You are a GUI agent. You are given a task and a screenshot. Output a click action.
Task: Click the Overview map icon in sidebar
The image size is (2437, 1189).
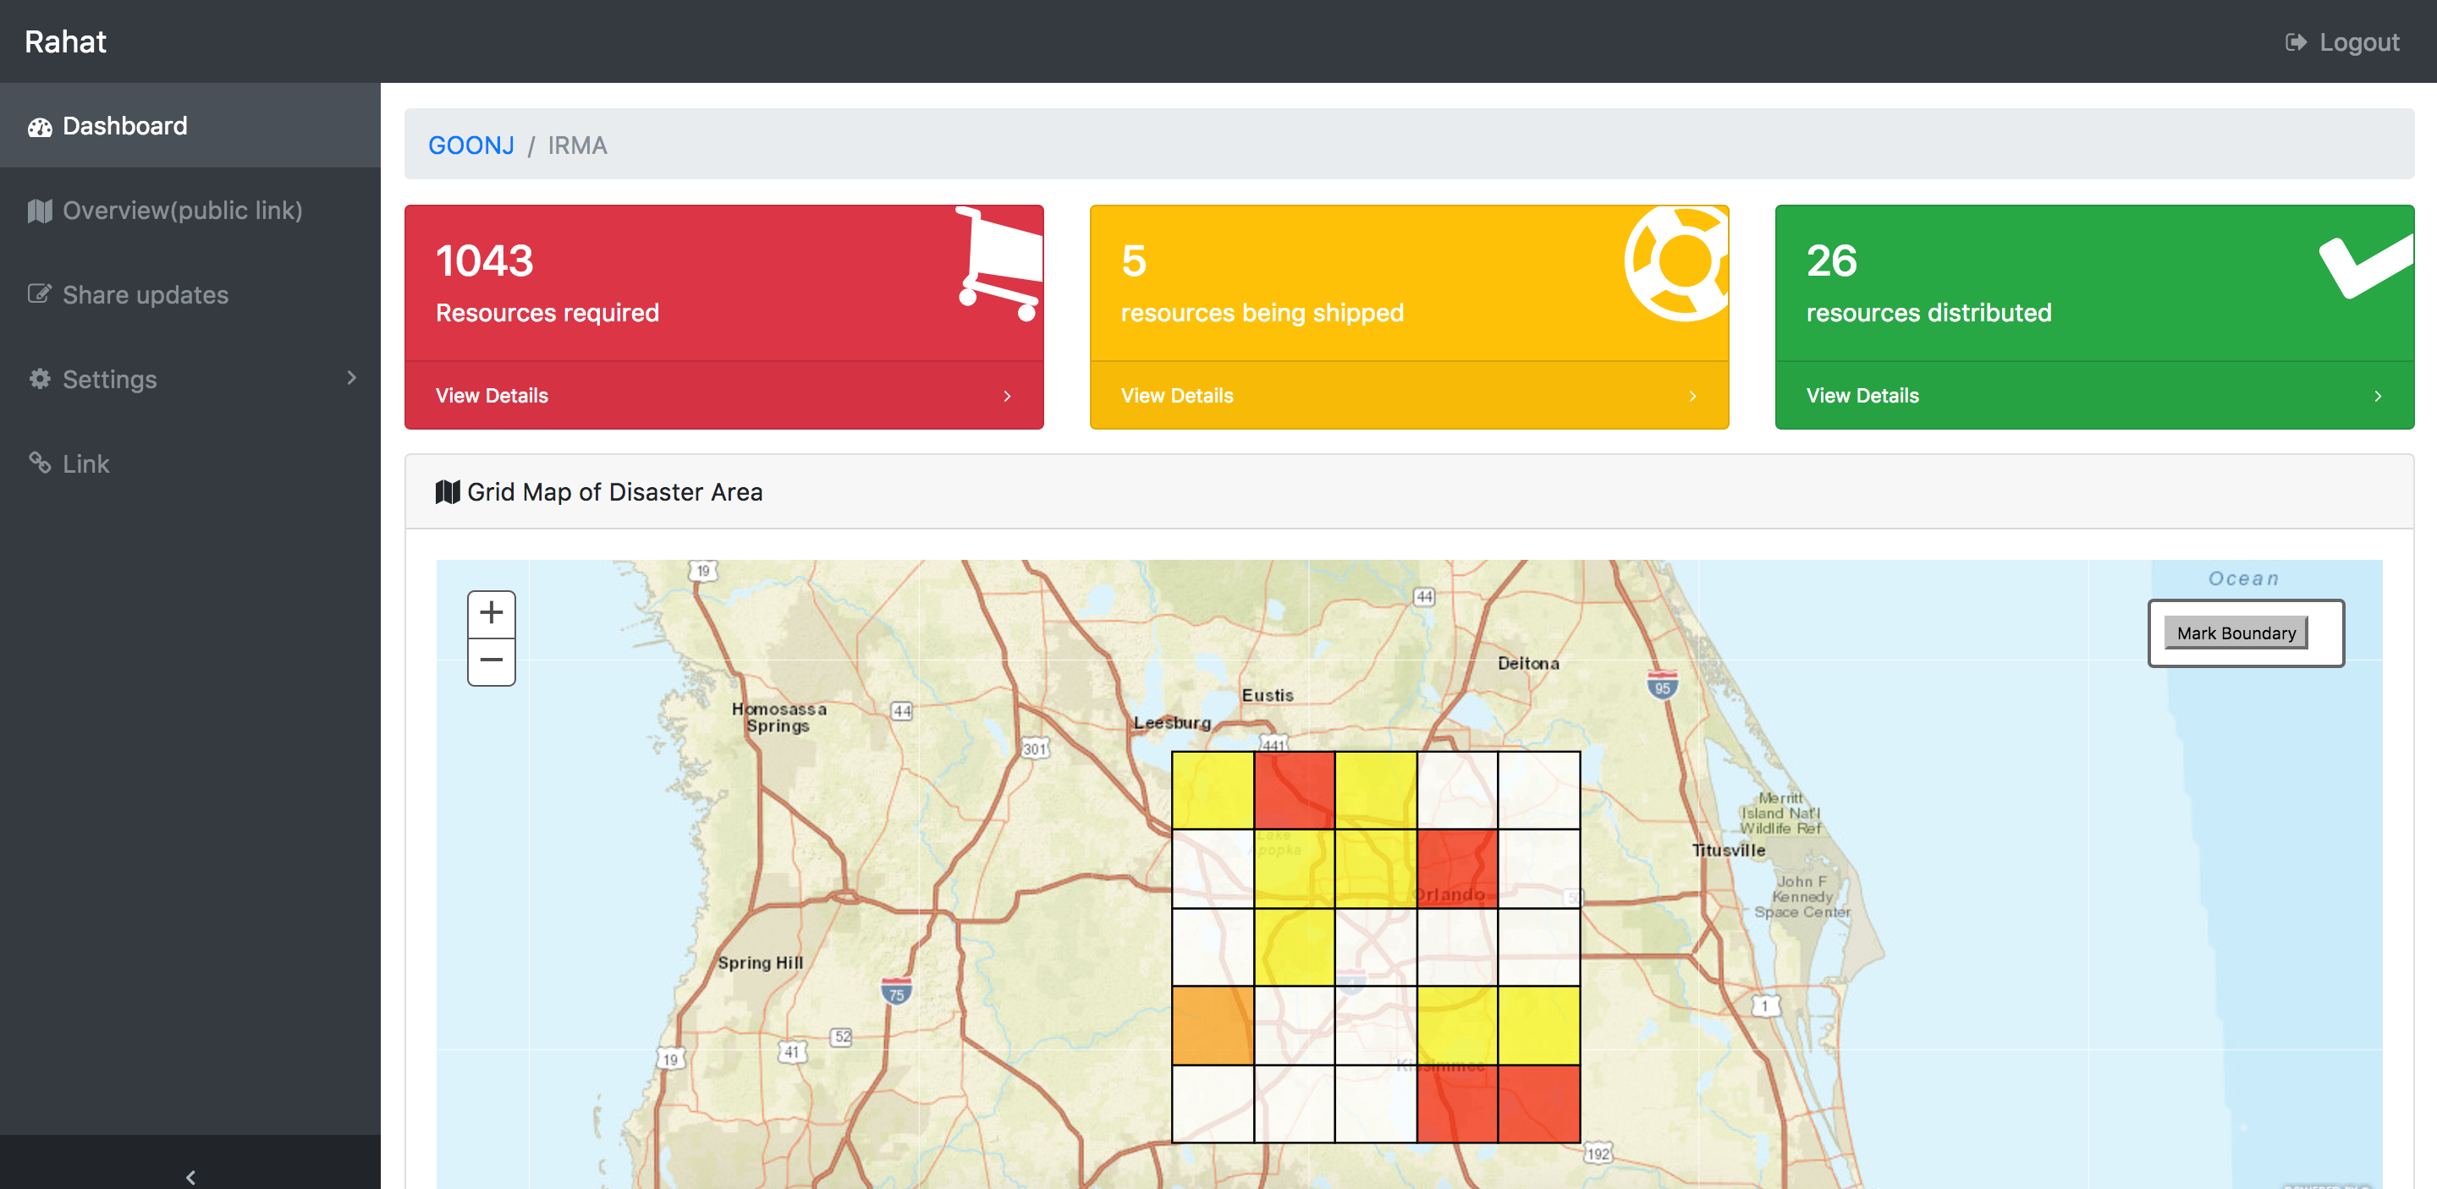click(39, 211)
